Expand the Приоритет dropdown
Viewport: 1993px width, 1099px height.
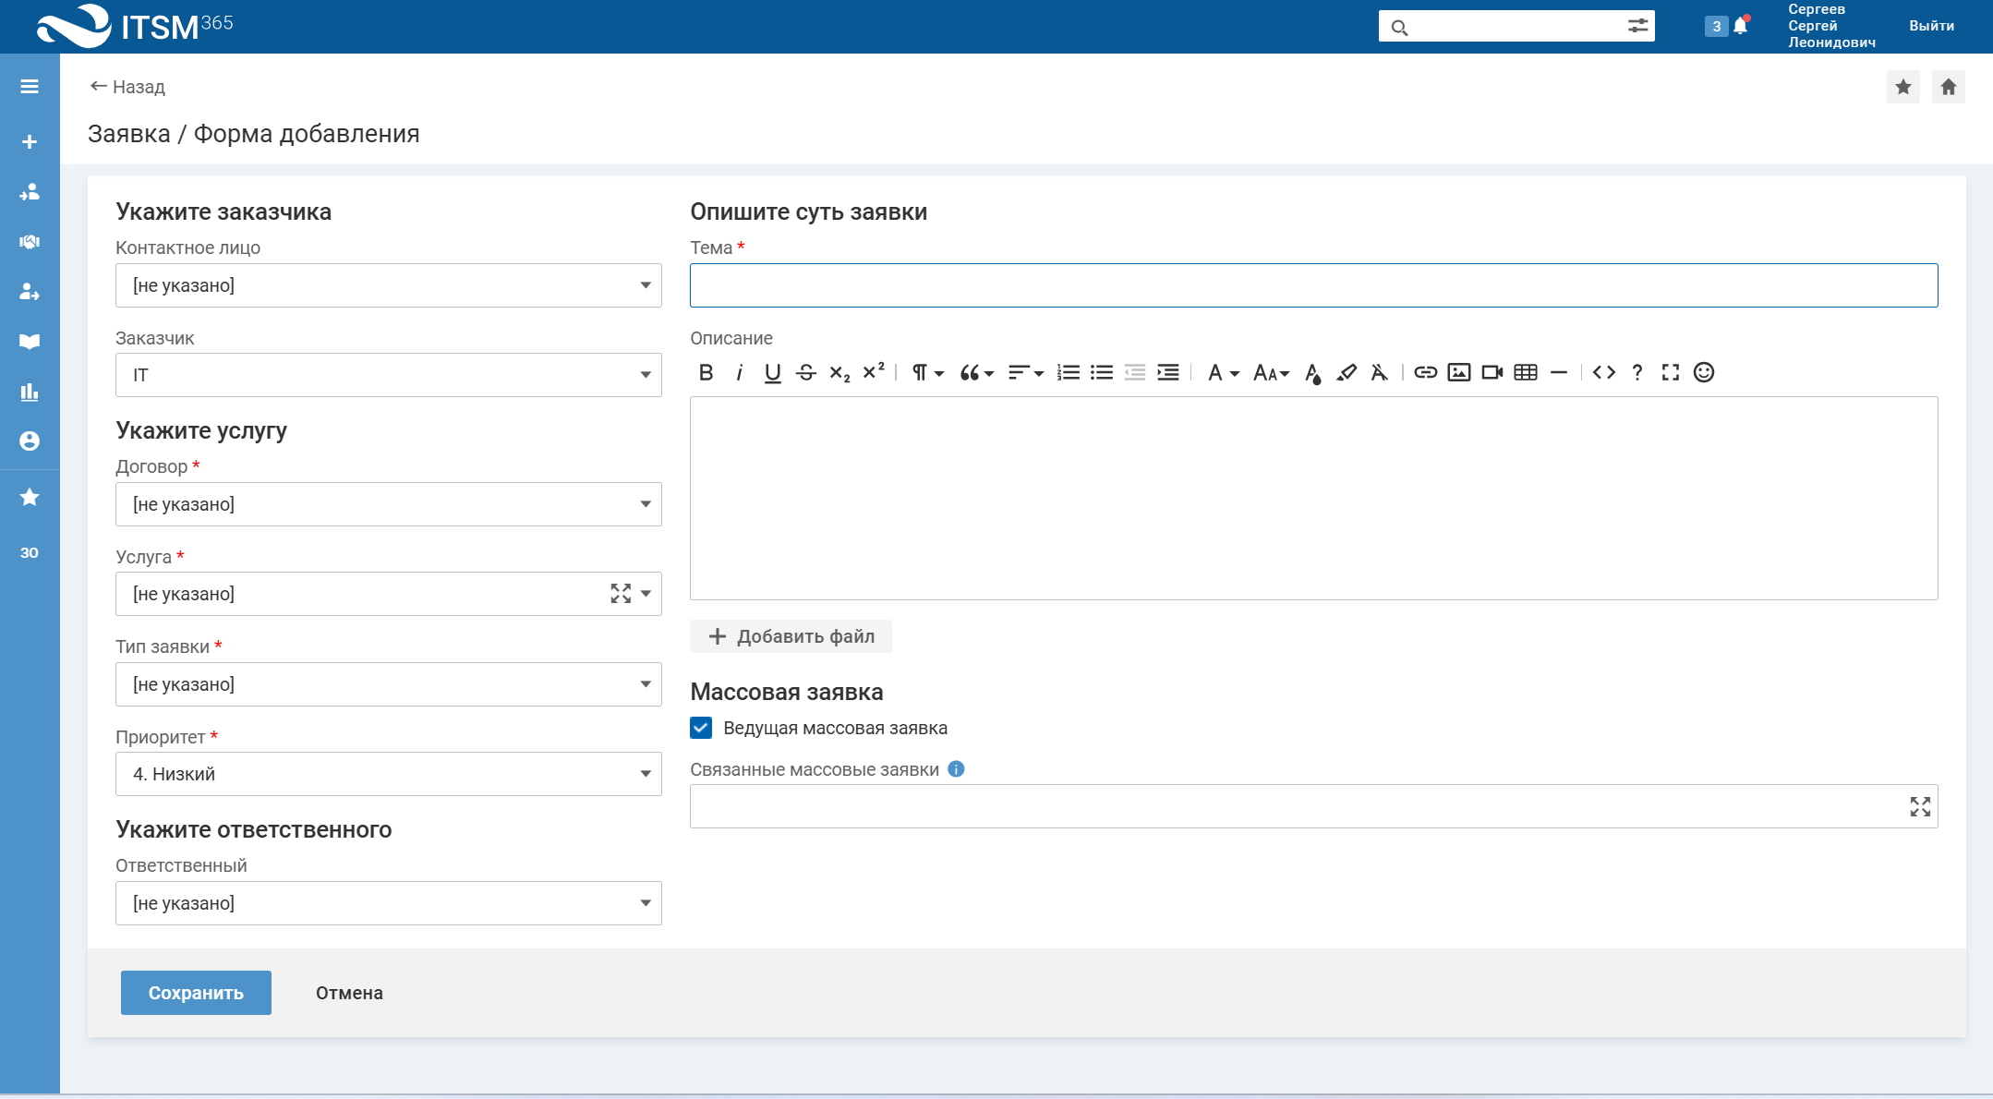tap(388, 774)
